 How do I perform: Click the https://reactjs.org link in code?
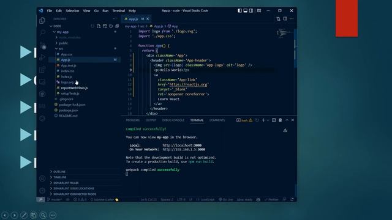pyautogui.click(x=188, y=84)
